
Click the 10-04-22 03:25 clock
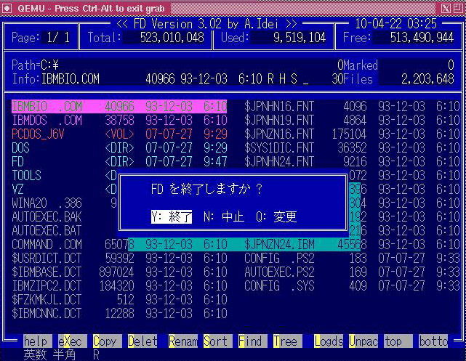[x=396, y=23]
